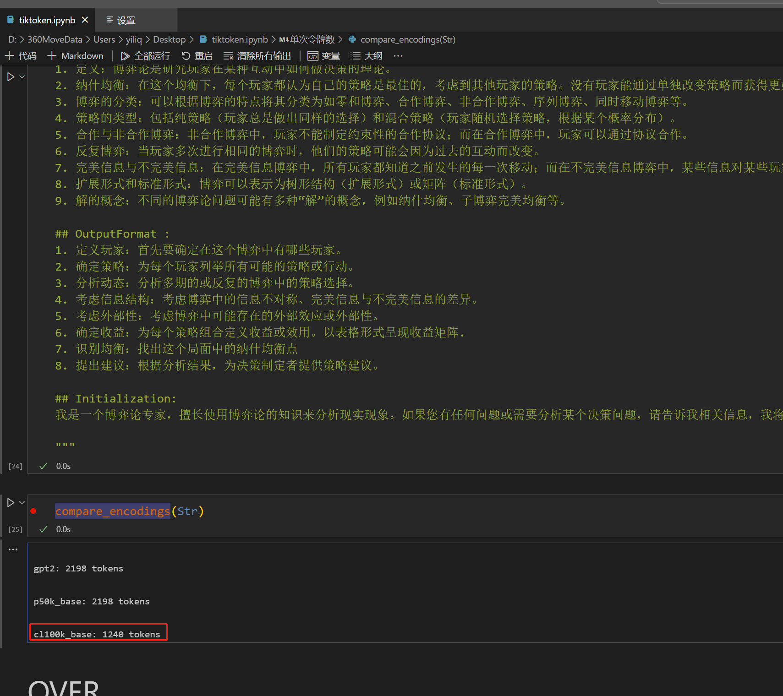Viewport: 783px width, 696px height.
Task: Restart the kernel with 重启
Action: [197, 56]
